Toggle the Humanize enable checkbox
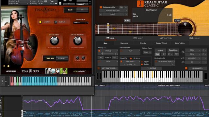Image resolution: width=209 pixels, height=117 pixels. pos(186,68)
